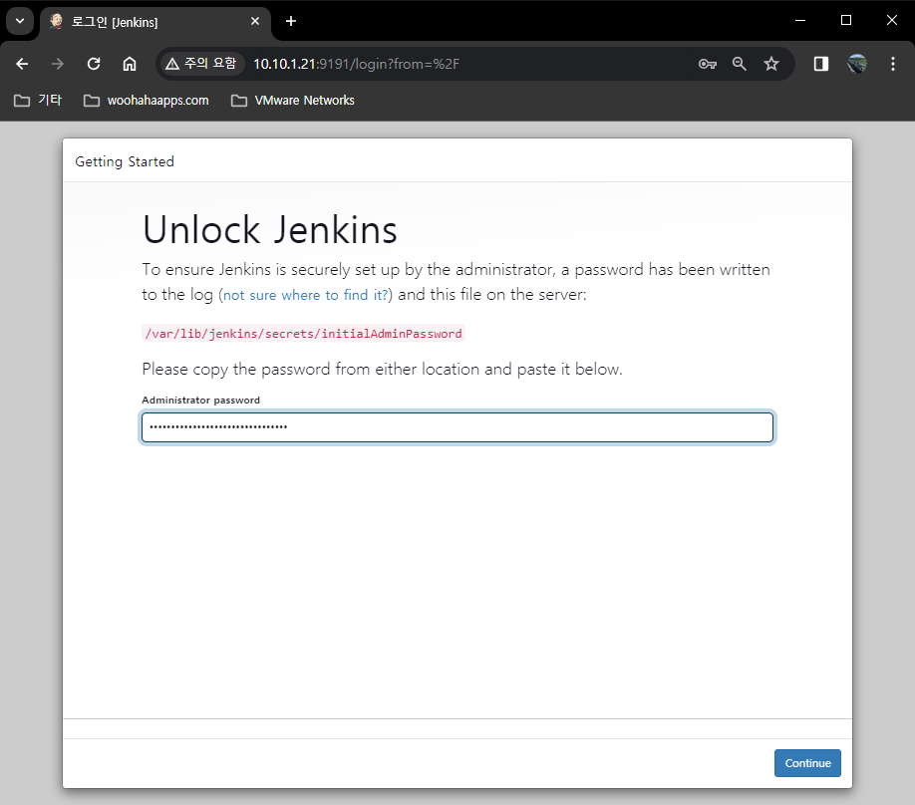Click the 'Getting Started' header text
915x805 pixels.
(x=125, y=161)
